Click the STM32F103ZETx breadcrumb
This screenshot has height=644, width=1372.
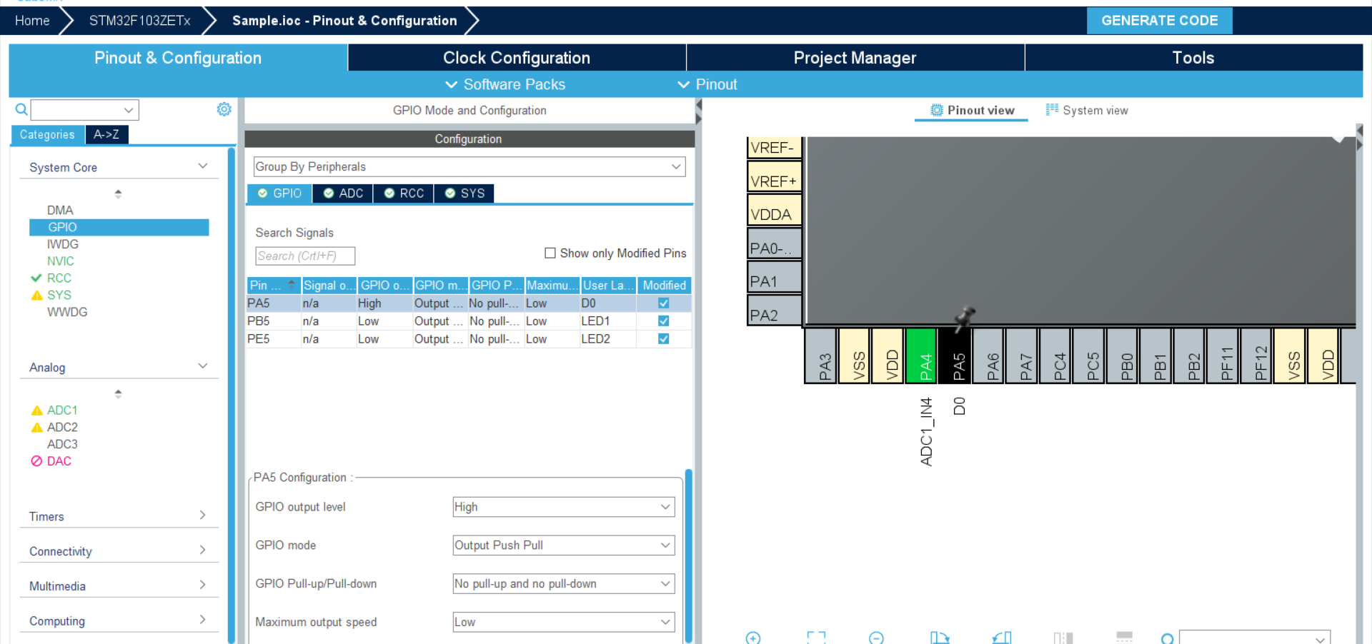point(140,21)
